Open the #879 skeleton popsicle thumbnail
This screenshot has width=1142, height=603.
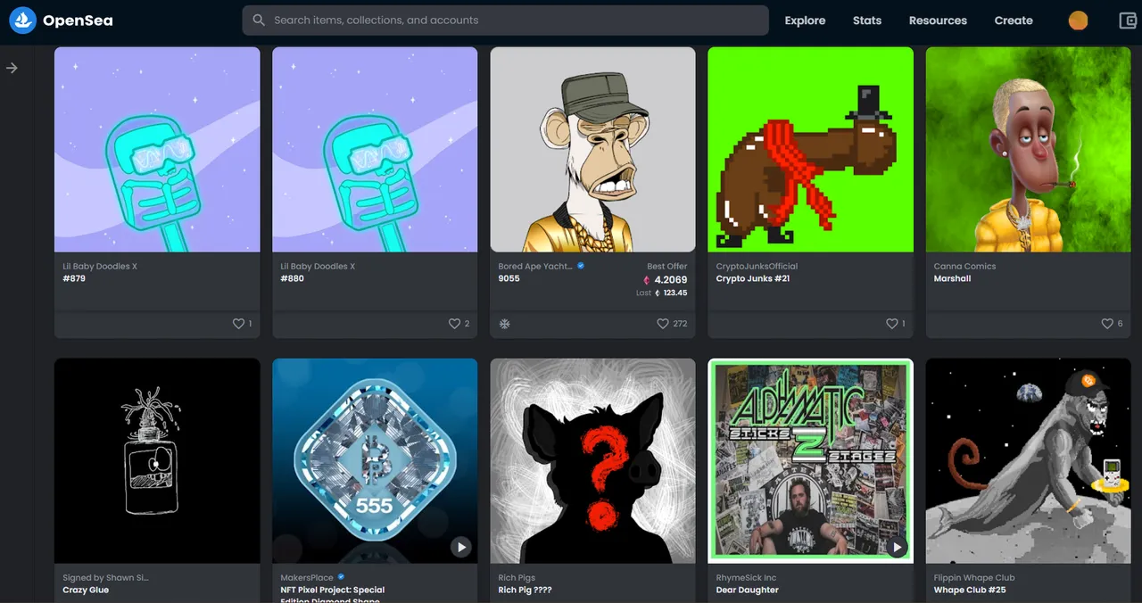(x=157, y=149)
